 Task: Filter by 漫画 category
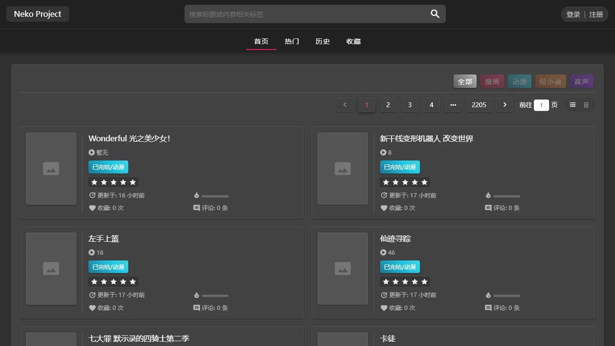pos(492,82)
